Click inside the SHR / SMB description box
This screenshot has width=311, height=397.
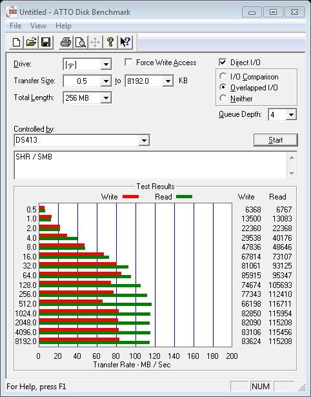click(x=151, y=165)
